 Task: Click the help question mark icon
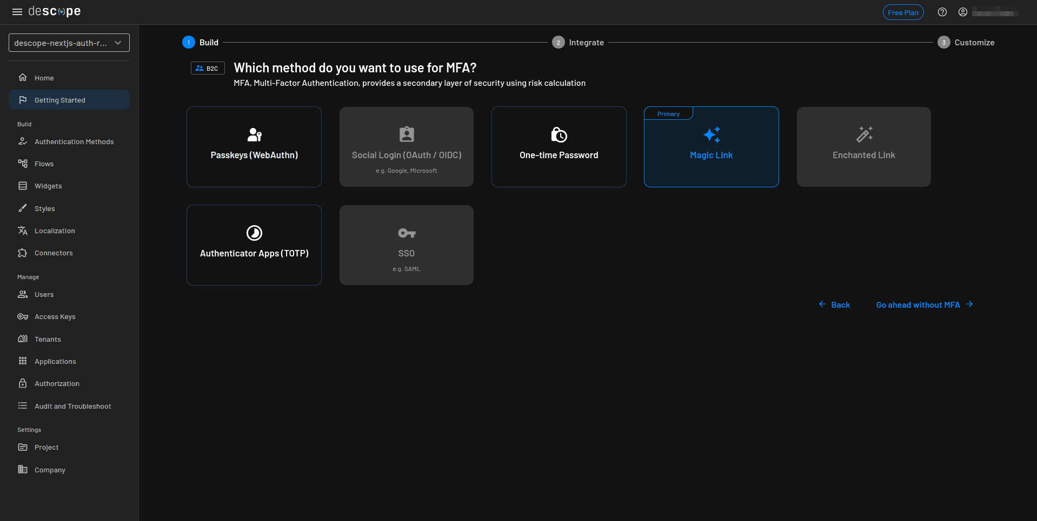tap(942, 12)
